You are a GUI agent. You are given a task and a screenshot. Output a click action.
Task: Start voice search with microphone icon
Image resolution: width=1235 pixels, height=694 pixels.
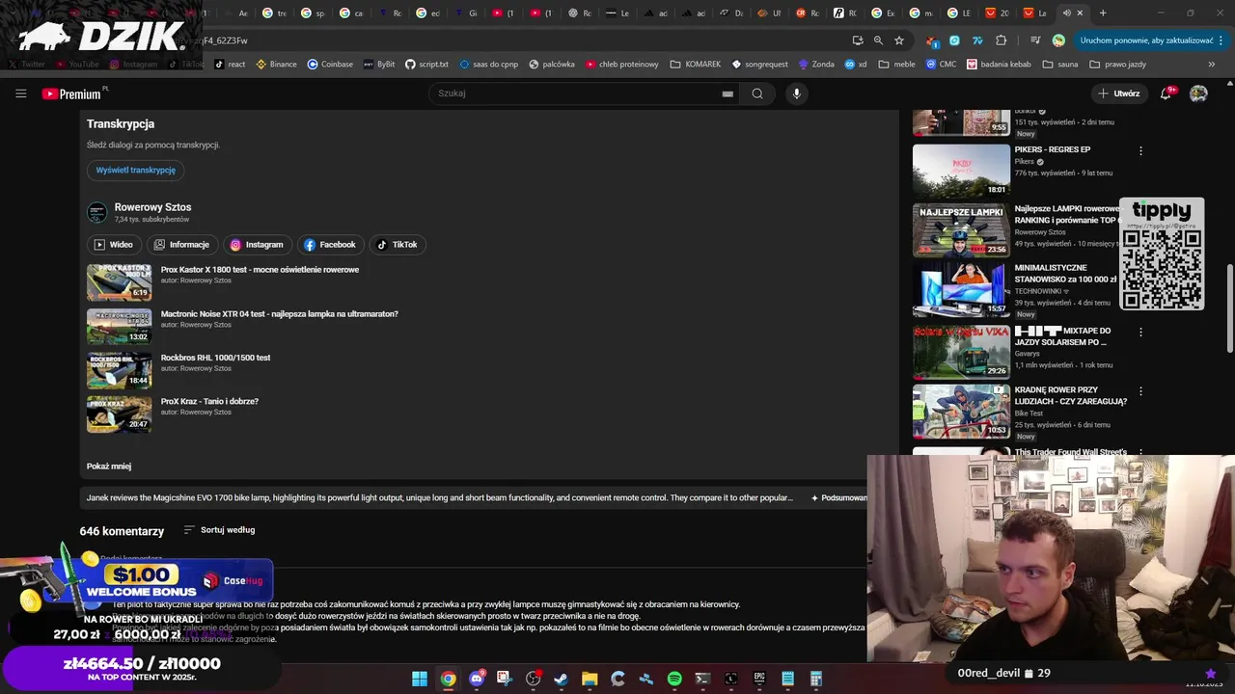pyautogui.click(x=796, y=93)
